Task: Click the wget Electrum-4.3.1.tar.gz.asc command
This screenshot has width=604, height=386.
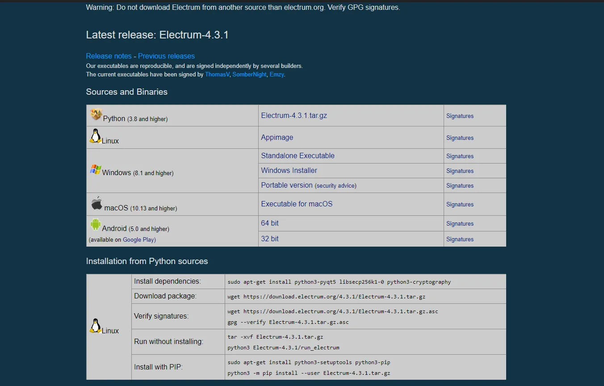Action: click(x=333, y=311)
